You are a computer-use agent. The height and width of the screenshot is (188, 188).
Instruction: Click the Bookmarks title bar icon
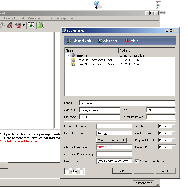(x=64, y=30)
